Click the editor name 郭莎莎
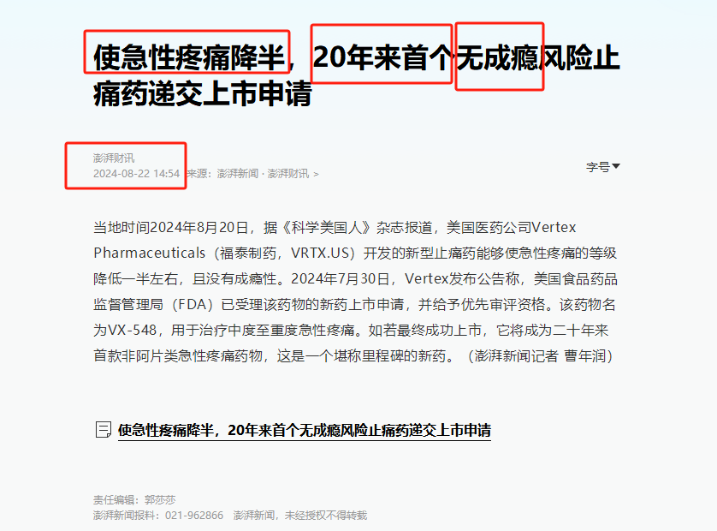 point(160,500)
